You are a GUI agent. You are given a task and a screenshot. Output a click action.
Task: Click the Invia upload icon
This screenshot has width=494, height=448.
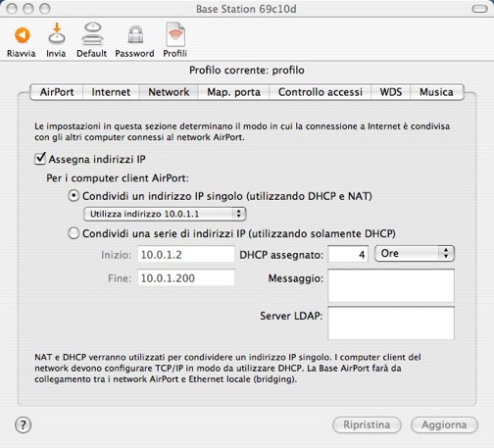(57, 33)
